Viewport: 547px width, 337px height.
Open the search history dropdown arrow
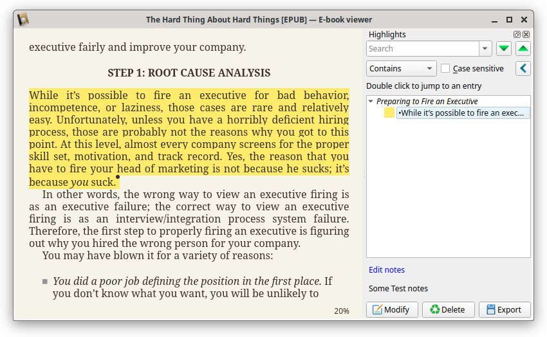[485, 49]
